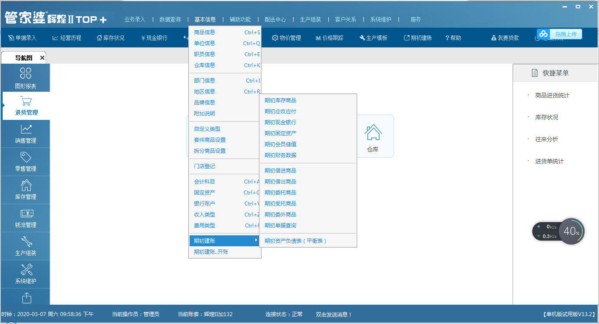The height and width of the screenshot is (324, 599).
Task: Click the 物价管理 toolbar item
Action: (287, 38)
